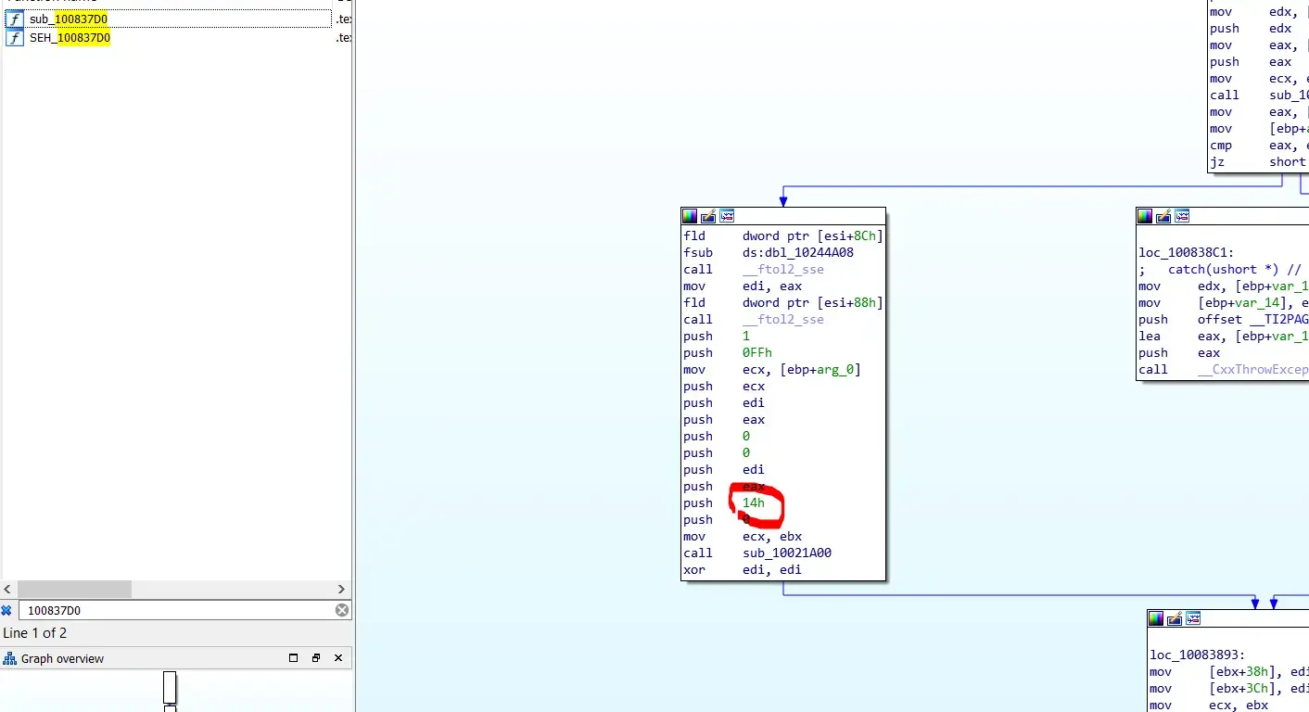Click the node thumbnail in Graph overview
The image size is (1309, 712).
coord(170,688)
